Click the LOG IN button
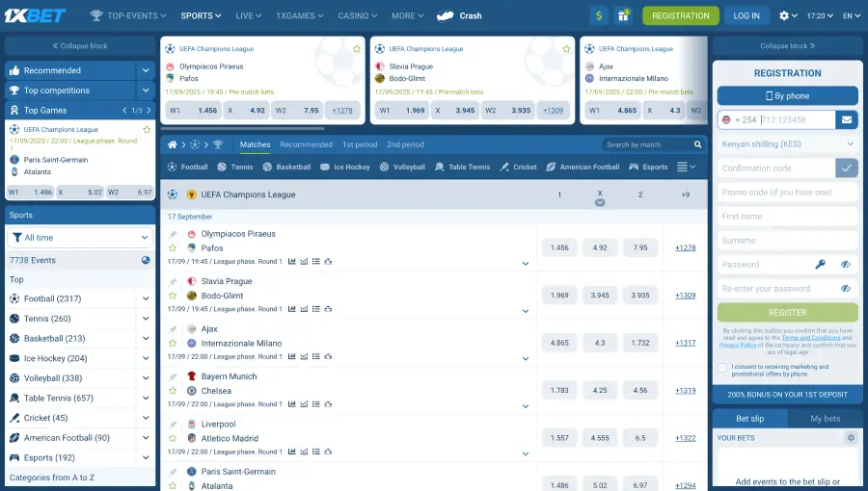Screen dimensions: 868x491 point(746,15)
